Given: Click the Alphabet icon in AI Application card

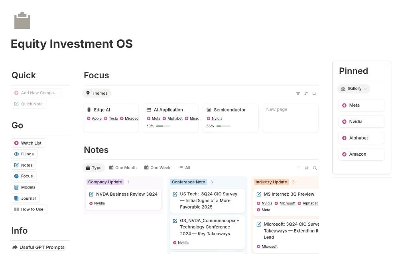Looking at the screenshot, I should [x=164, y=118].
